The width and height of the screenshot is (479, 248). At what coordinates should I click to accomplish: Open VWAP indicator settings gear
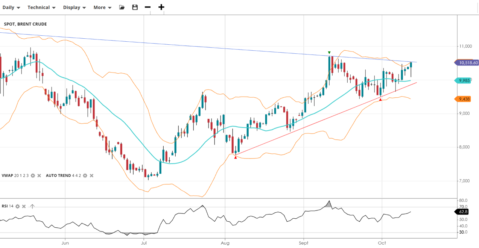pyautogui.click(x=33, y=175)
